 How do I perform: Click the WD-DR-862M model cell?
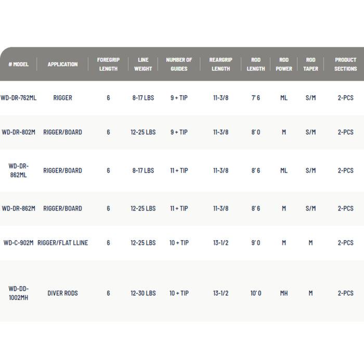(x=19, y=209)
